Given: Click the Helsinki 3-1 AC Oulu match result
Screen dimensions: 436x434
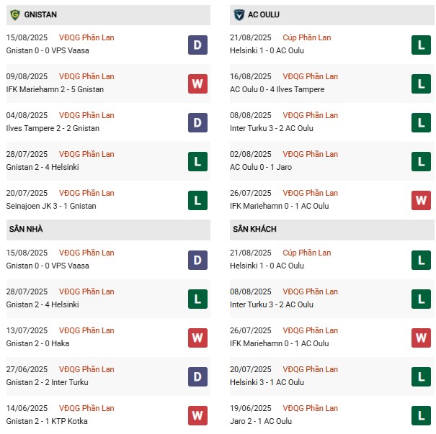Looking at the screenshot, I should tap(267, 382).
